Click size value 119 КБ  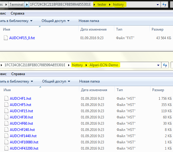(x=166, y=111)
